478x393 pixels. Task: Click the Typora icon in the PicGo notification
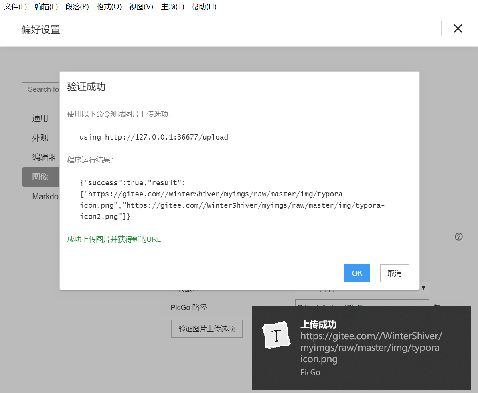[x=276, y=336]
